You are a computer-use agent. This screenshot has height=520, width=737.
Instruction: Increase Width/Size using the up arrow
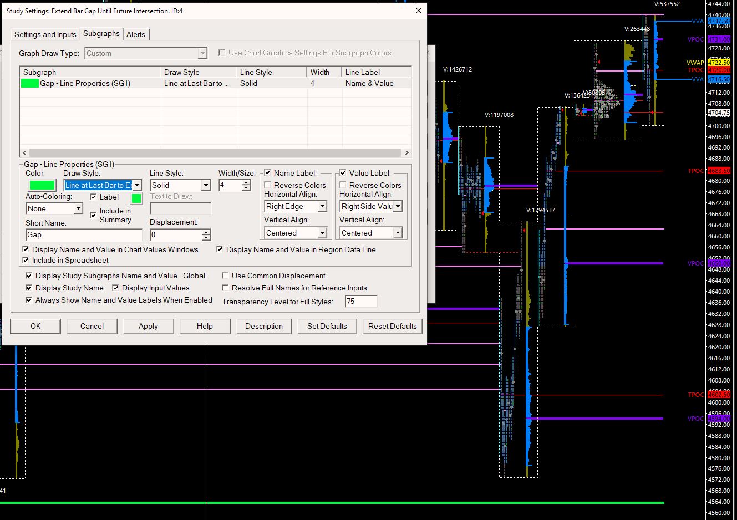coord(246,182)
